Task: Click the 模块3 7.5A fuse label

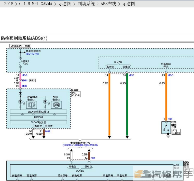Action: [x=26, y=62]
